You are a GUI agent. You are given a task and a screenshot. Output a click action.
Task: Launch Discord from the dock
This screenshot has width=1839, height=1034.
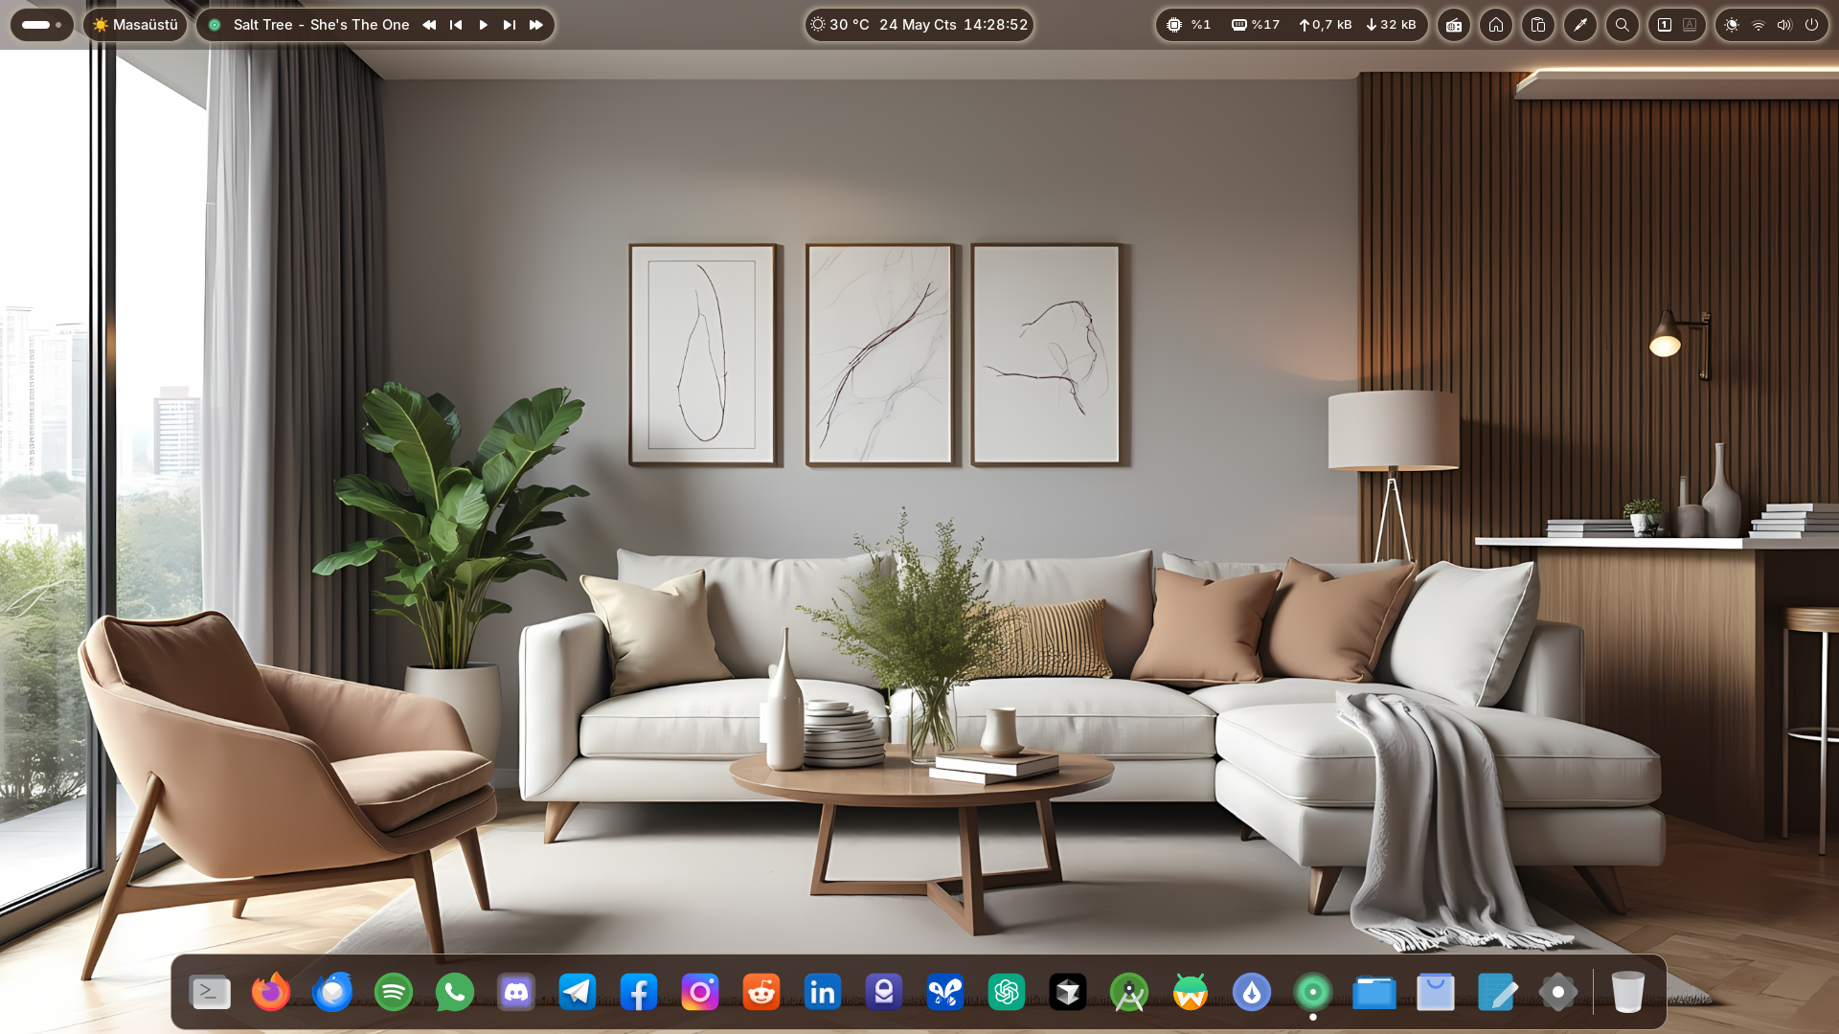click(x=515, y=992)
